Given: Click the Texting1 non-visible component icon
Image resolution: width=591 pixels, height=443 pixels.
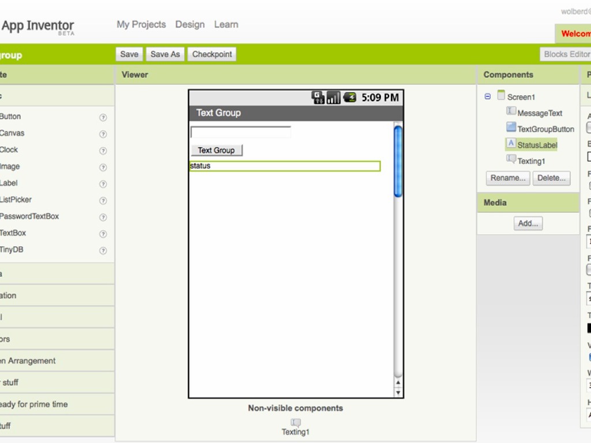Looking at the screenshot, I should coord(295,423).
